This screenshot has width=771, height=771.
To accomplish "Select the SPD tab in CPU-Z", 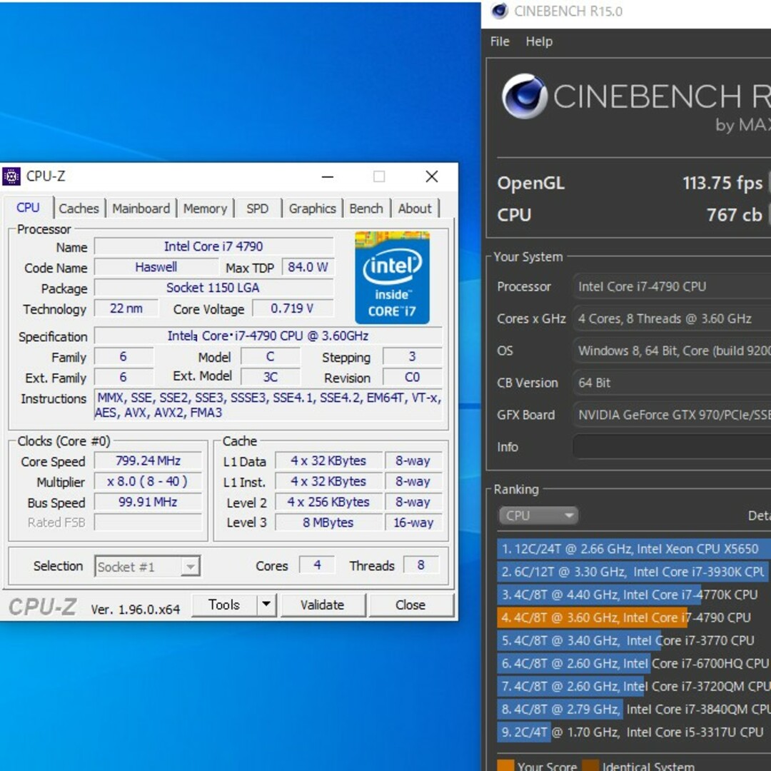I will 257,208.
